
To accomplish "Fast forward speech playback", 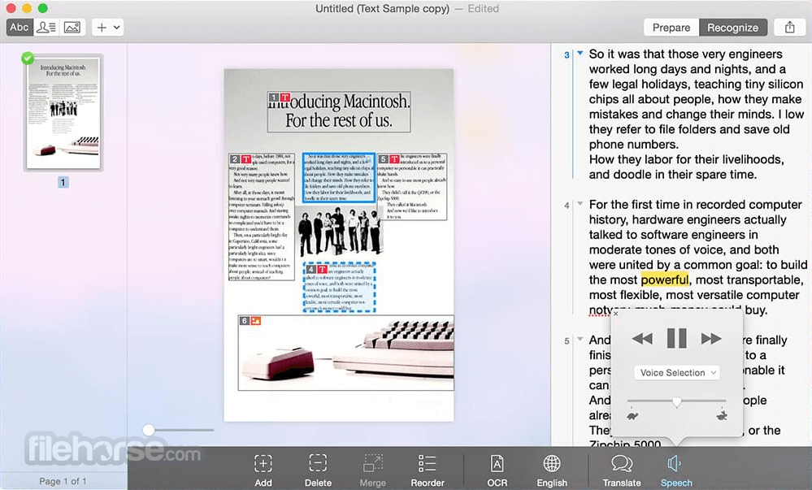I will pos(711,339).
